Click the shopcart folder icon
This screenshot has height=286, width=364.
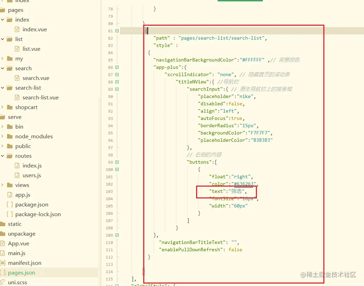click(x=10, y=107)
